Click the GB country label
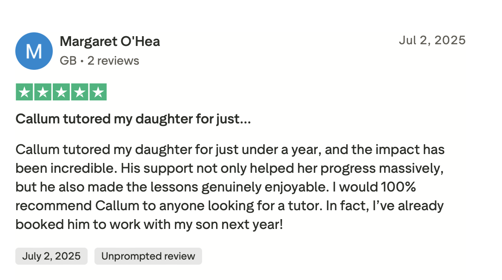502x280 pixels. tap(68, 60)
